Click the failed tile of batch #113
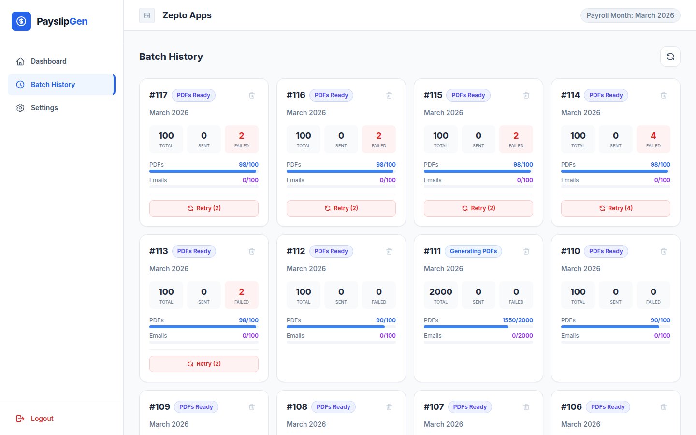The image size is (696, 435). point(242,295)
